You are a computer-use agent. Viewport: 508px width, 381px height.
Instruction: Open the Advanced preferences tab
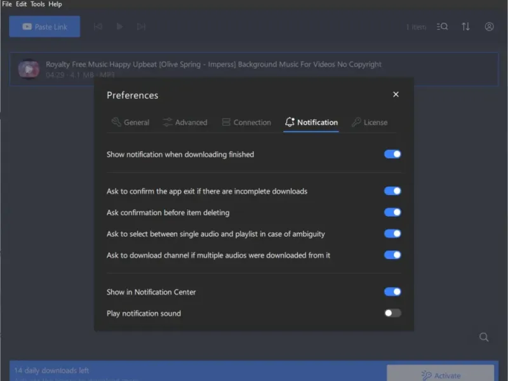[x=185, y=123]
